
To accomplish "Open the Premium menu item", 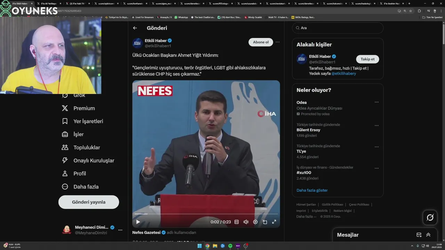I will click(x=78, y=108).
